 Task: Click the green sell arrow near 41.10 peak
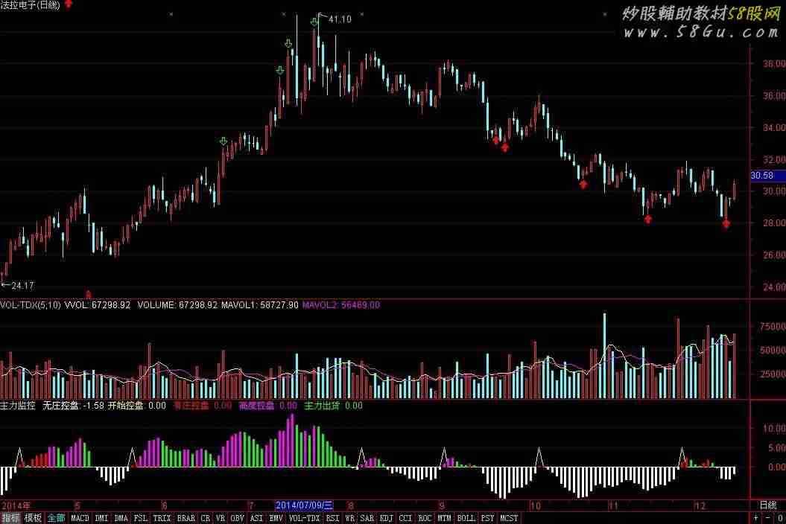[x=314, y=22]
